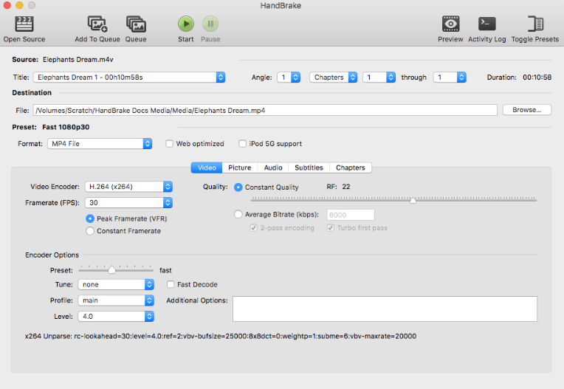Viewport: 564px width, 389px height.
Task: Click the Browse... button
Action: point(526,110)
